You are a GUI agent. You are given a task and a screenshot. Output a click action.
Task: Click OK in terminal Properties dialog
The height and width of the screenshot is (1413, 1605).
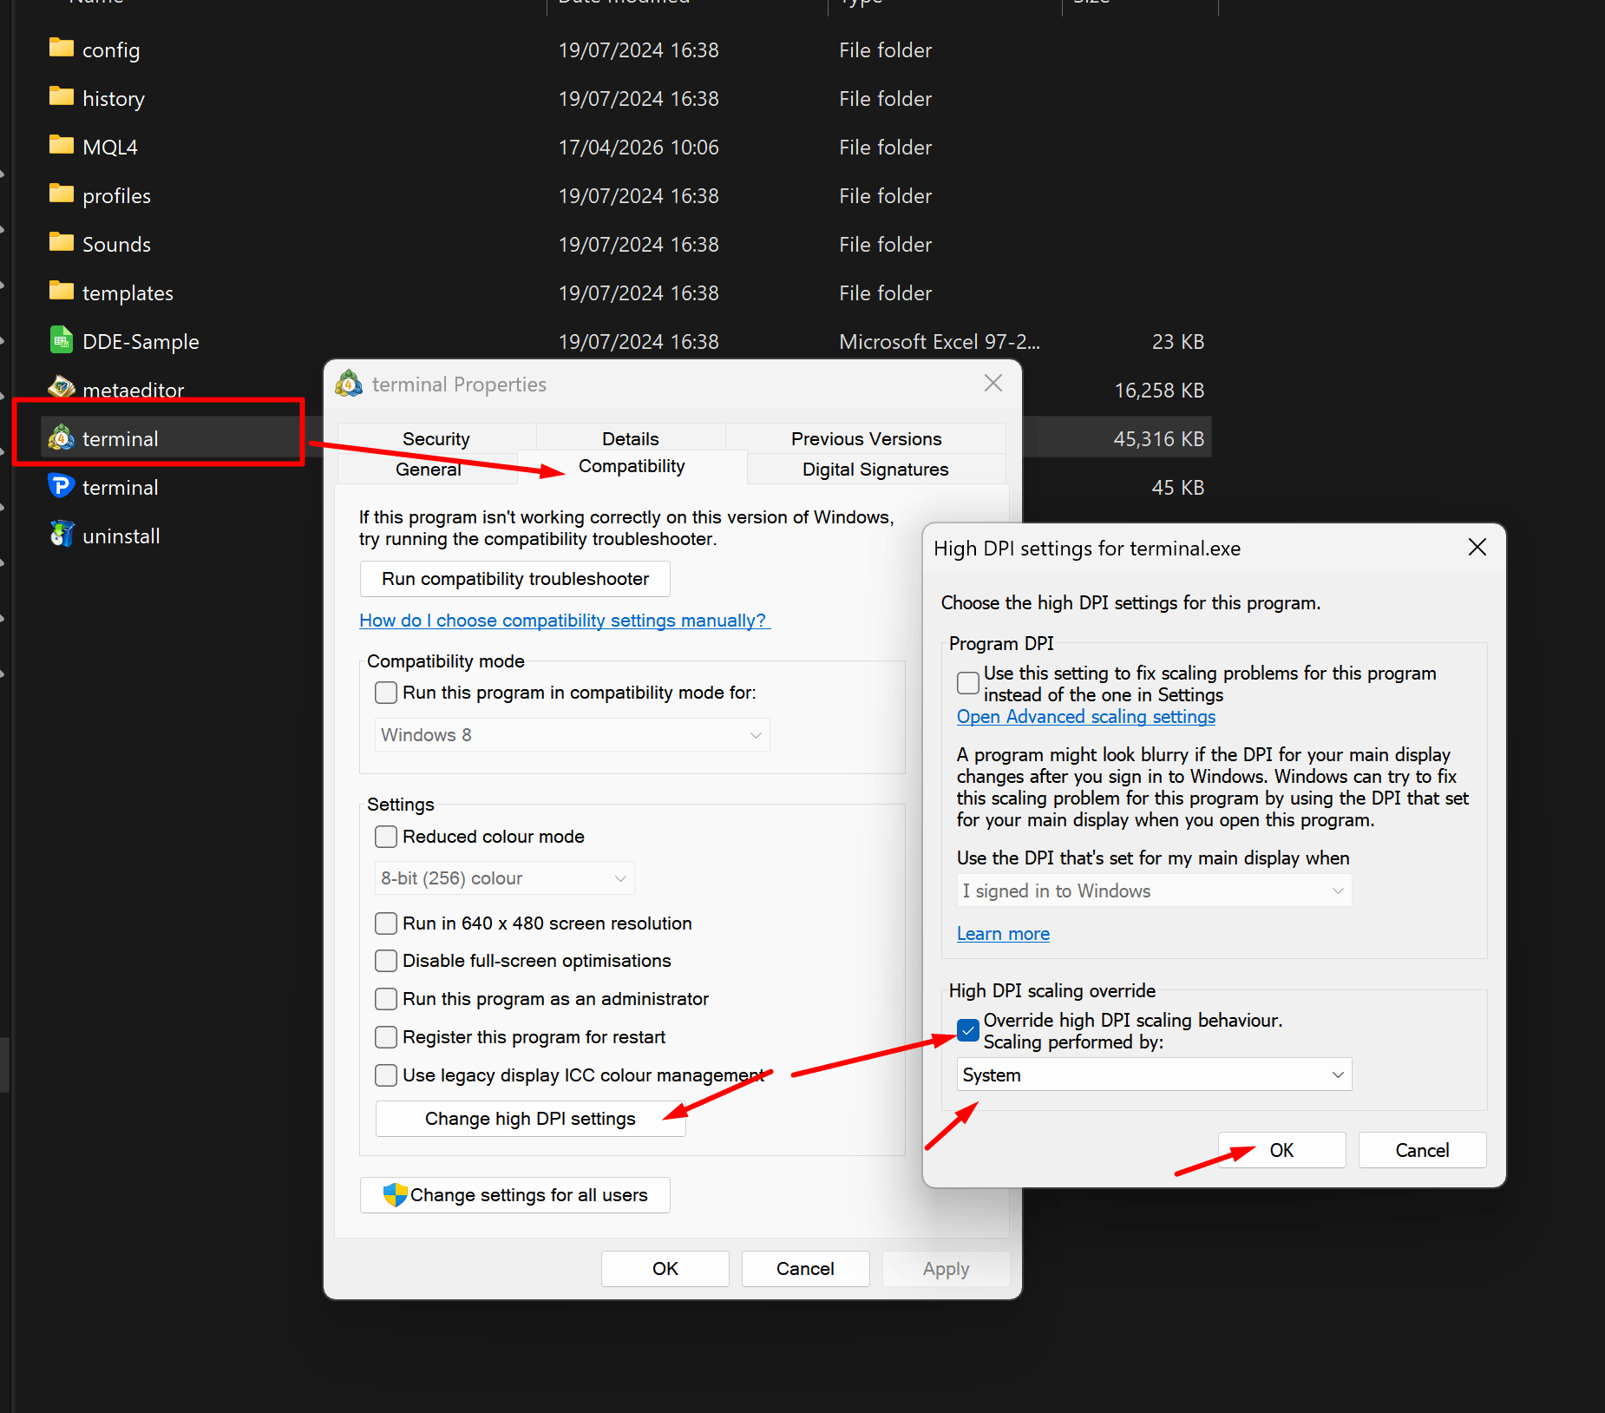click(665, 1269)
